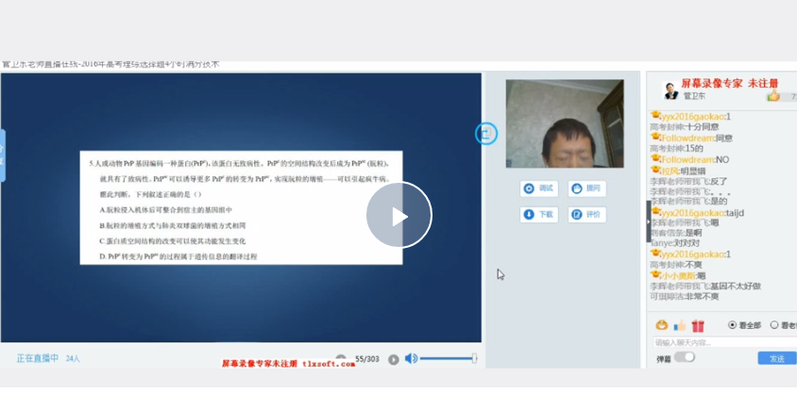This screenshot has height=409, width=797.
Task: Click the slide page counter 55/303
Action: [367, 359]
